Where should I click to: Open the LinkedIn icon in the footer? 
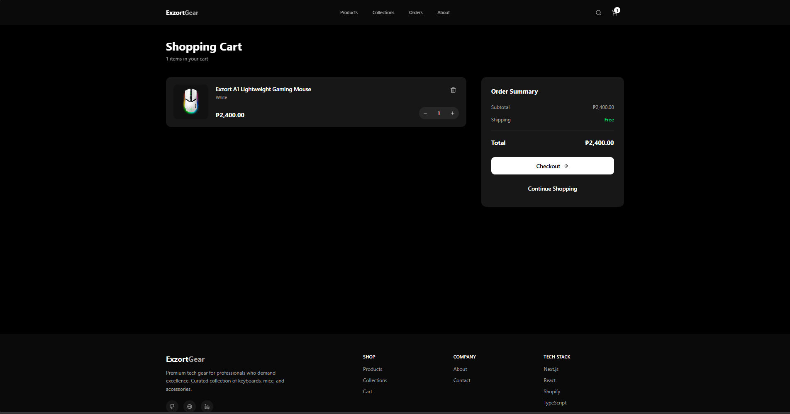pyautogui.click(x=207, y=406)
